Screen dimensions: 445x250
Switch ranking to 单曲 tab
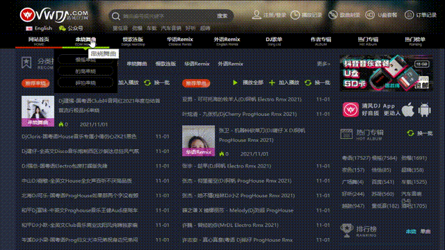(425, 231)
